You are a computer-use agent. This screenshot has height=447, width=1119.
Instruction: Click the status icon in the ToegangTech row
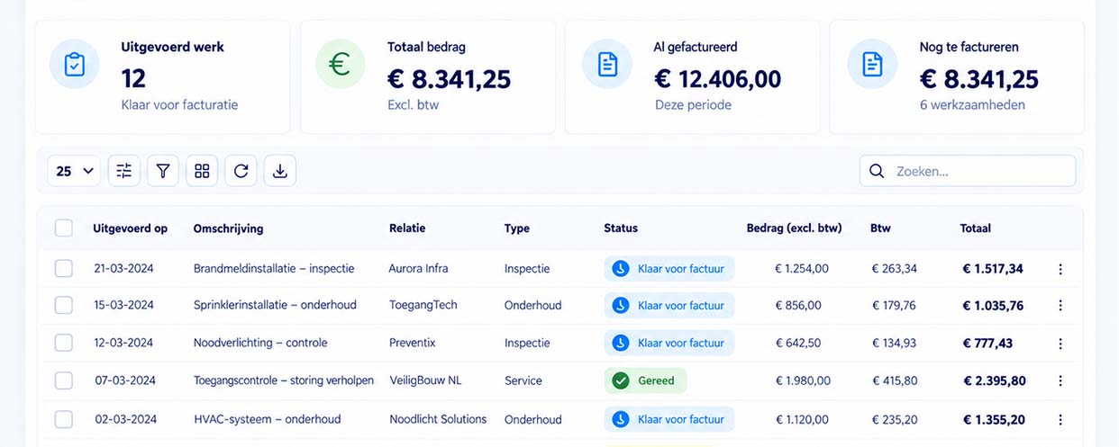621,306
